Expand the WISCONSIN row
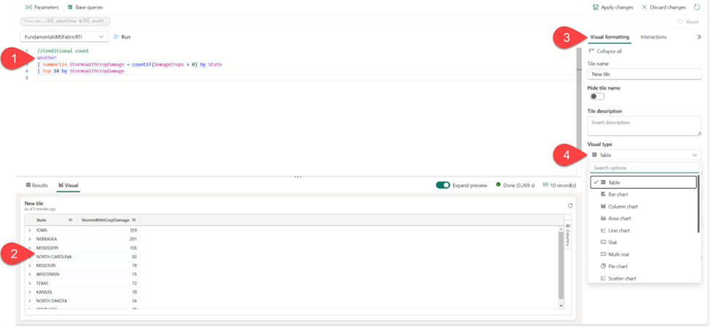The width and height of the screenshot is (710, 327). [x=29, y=275]
